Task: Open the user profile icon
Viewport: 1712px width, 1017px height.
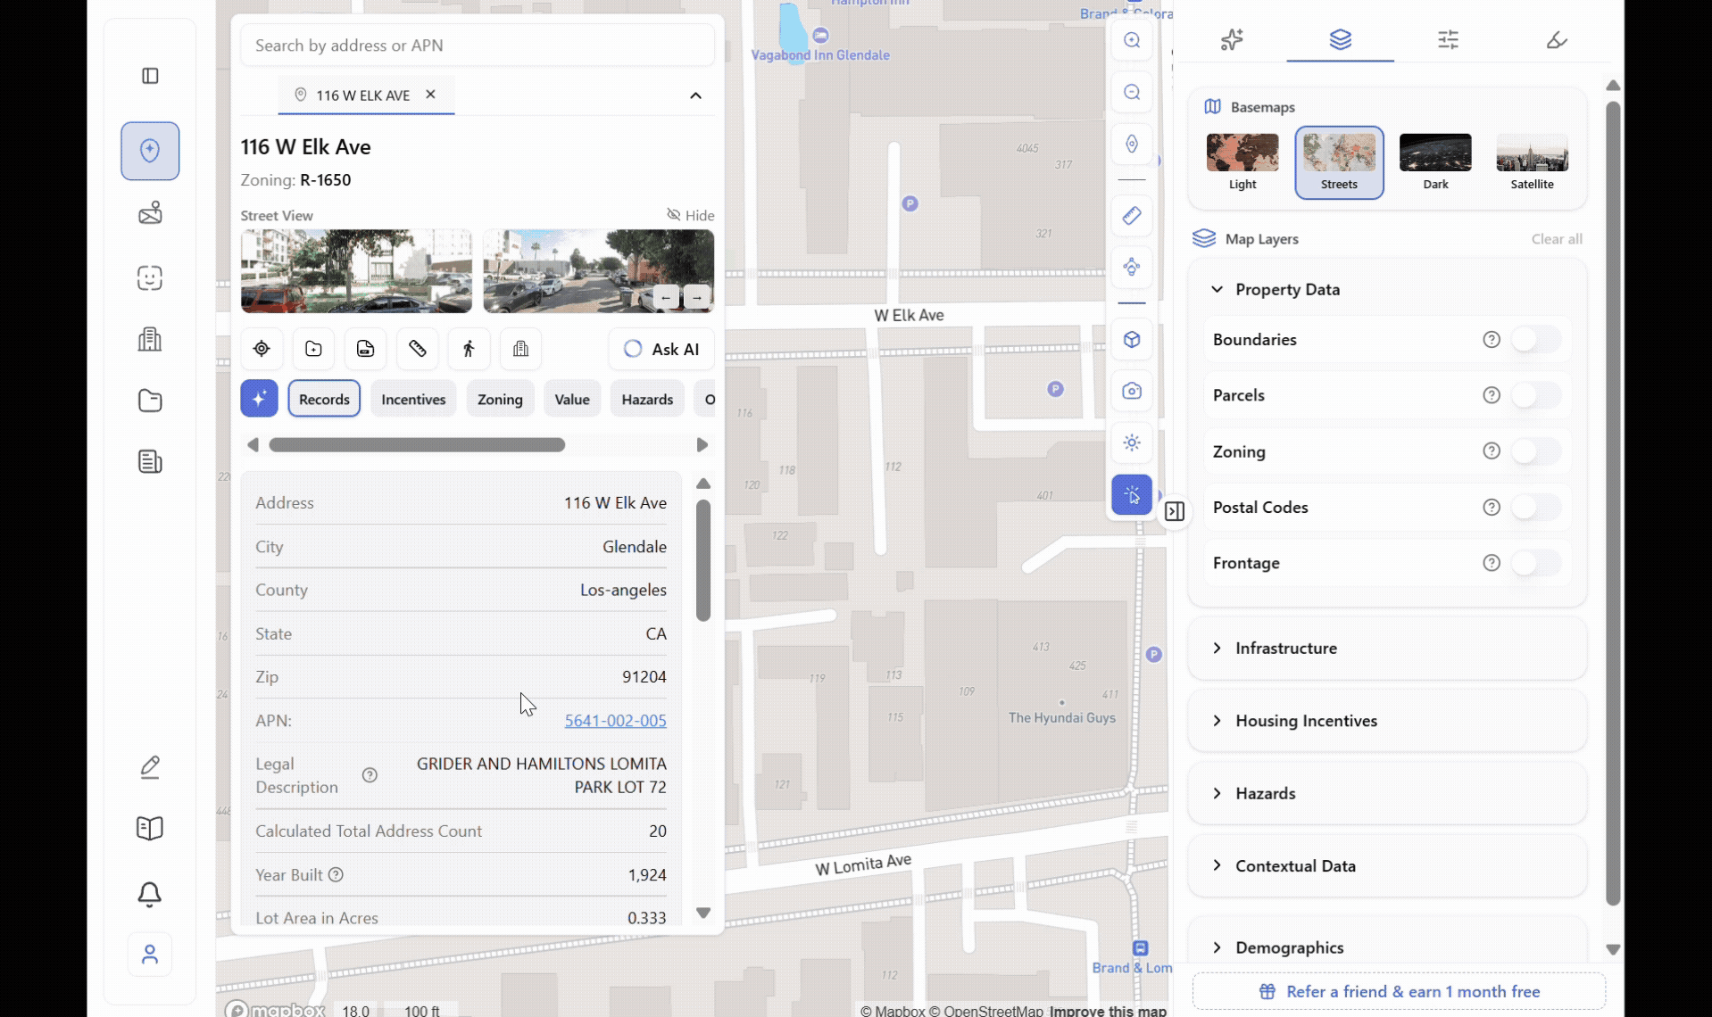Action: click(x=150, y=955)
